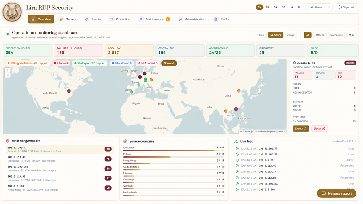Switch language to UA
This screenshot has height=204, width=363.
(291, 7)
